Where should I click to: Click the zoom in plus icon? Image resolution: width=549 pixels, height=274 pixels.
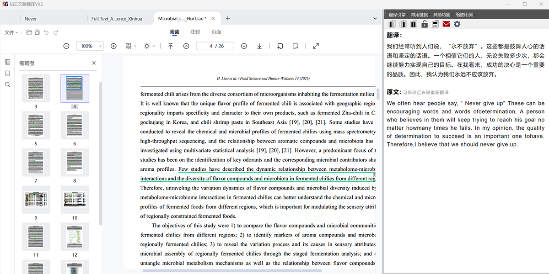(x=113, y=46)
